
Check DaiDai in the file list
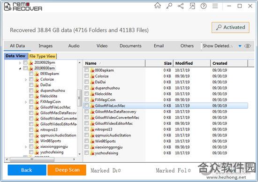pyautogui.click(x=87, y=82)
